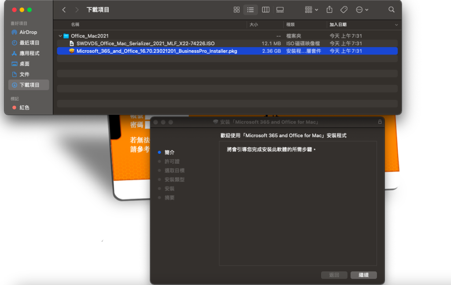451x285 pixels.
Task: Click 繼續 button in installer
Action: pyautogui.click(x=363, y=275)
